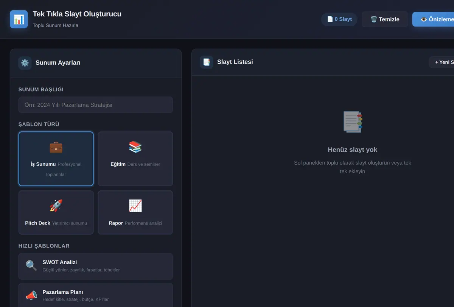Click the "Henüz slayt yok" message
The height and width of the screenshot is (307, 454).
353,150
